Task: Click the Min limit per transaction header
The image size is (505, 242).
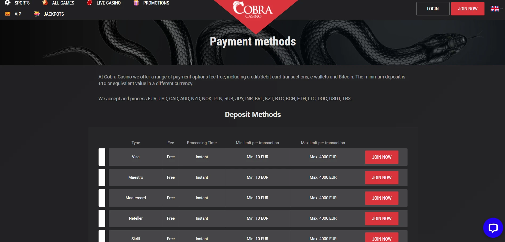Action: tap(257, 143)
